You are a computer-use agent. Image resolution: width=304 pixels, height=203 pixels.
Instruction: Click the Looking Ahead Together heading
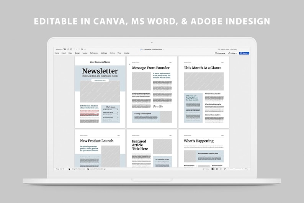point(143,114)
